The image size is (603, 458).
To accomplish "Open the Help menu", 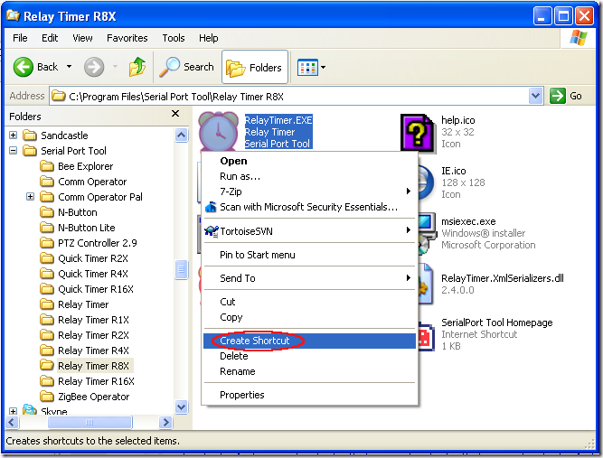I will 209,38.
